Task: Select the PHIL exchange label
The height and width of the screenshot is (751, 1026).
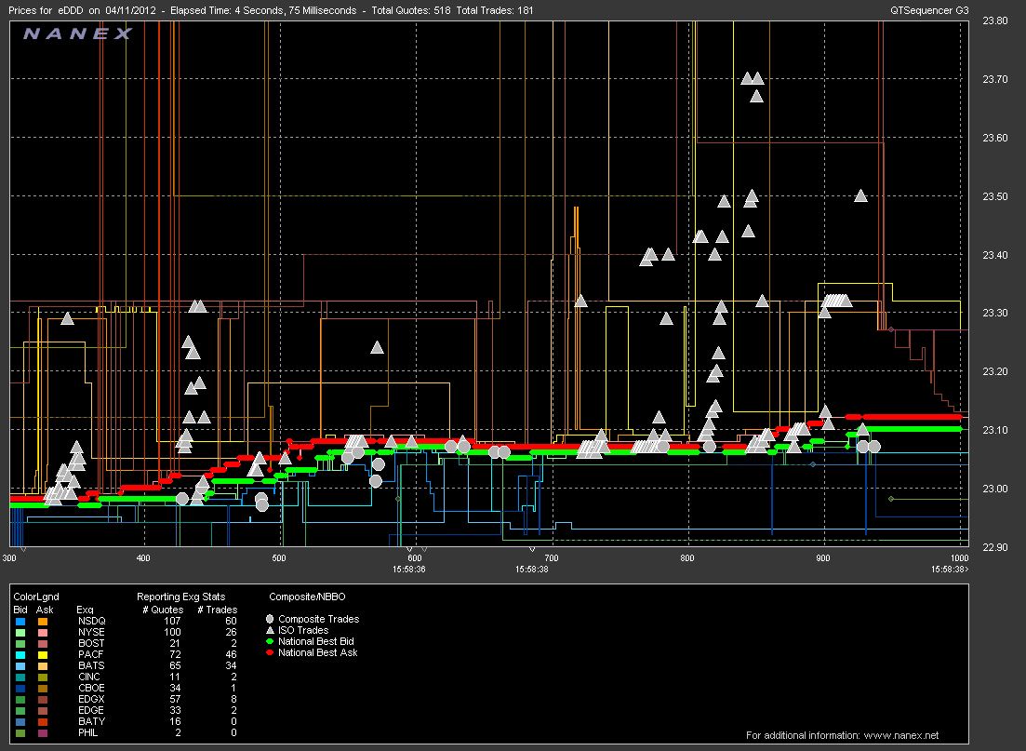Action: (x=87, y=732)
